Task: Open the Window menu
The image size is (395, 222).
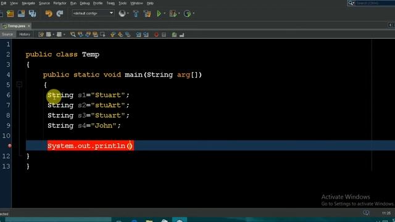Action: [x=136, y=3]
